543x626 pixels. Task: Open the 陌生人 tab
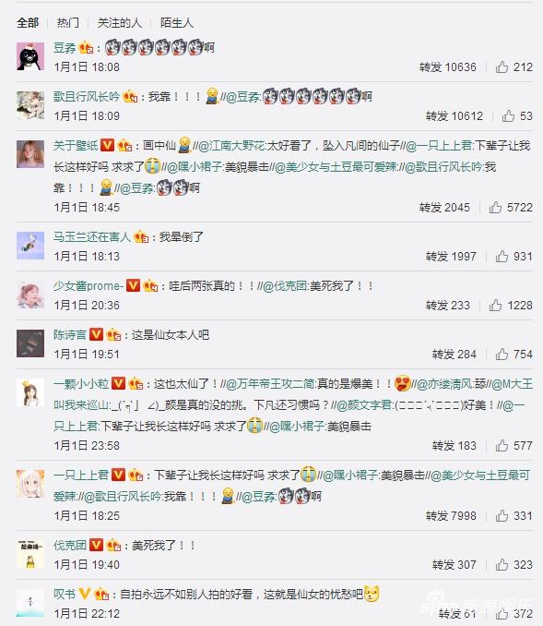(x=177, y=23)
